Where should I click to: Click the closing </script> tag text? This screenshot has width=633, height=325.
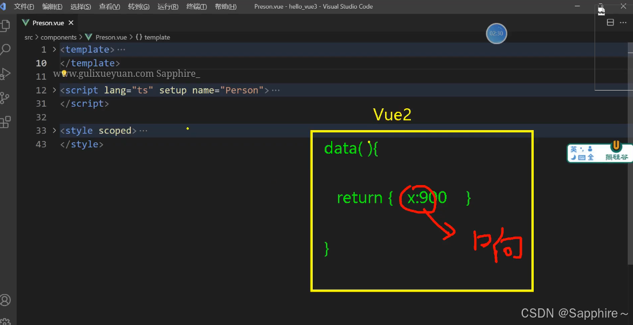(x=84, y=104)
